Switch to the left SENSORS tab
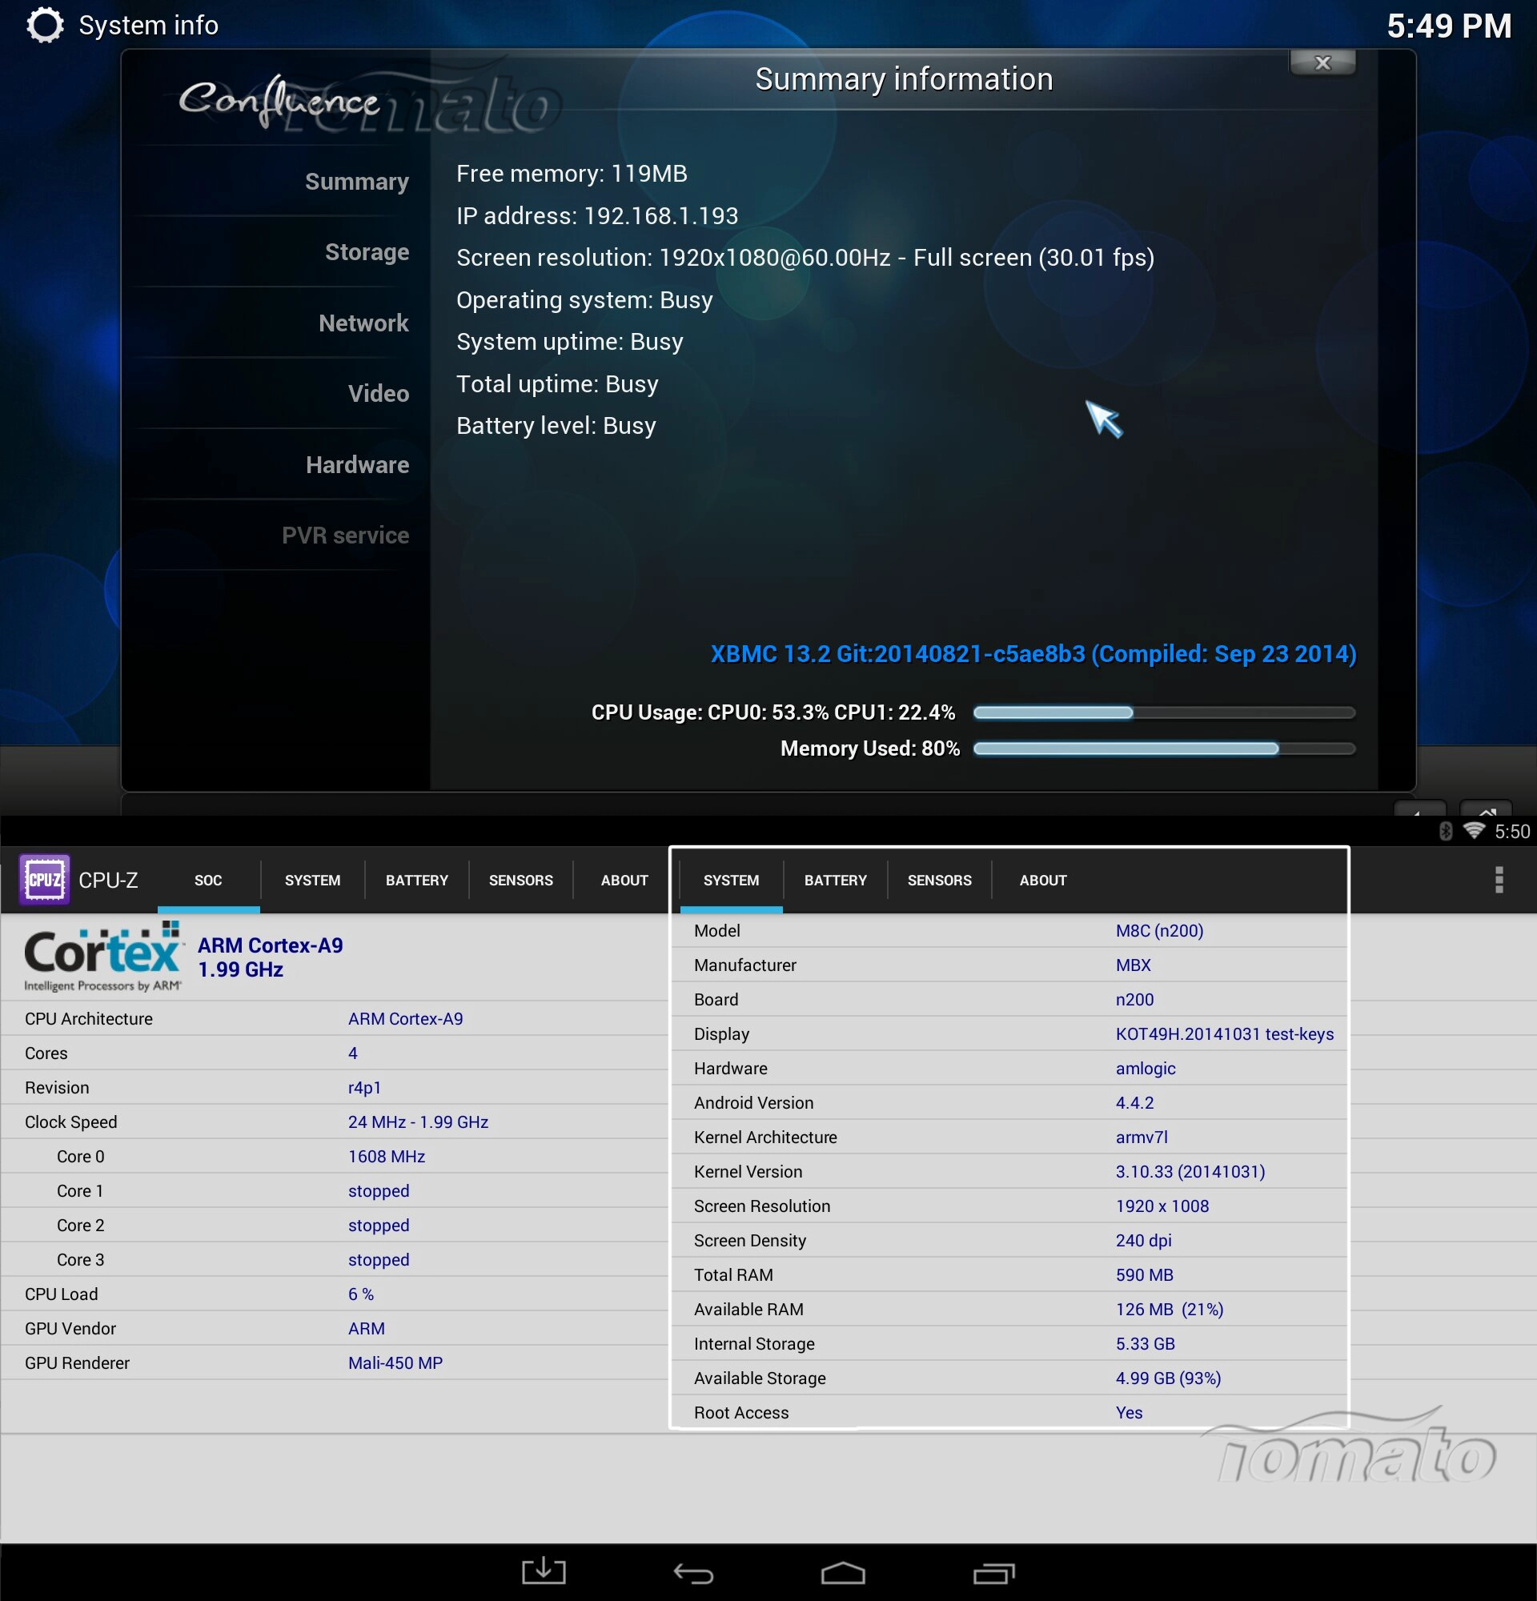This screenshot has width=1537, height=1601. coord(521,881)
